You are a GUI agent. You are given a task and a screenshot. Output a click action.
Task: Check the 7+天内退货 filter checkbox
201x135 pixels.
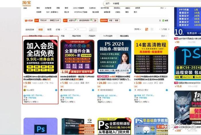pyautogui.click(x=101, y=36)
